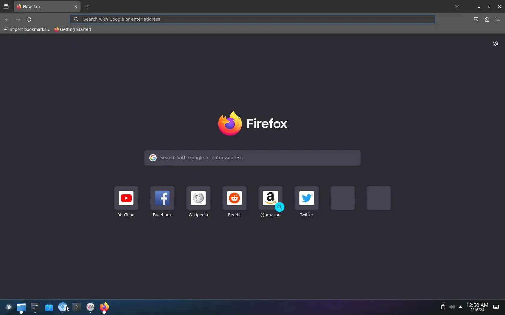The height and width of the screenshot is (315, 505).
Task: Focus the address bar search field
Action: (252, 19)
